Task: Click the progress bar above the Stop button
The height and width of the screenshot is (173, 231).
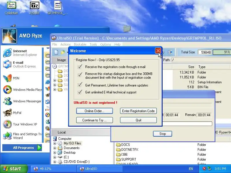Action: tap(187, 124)
